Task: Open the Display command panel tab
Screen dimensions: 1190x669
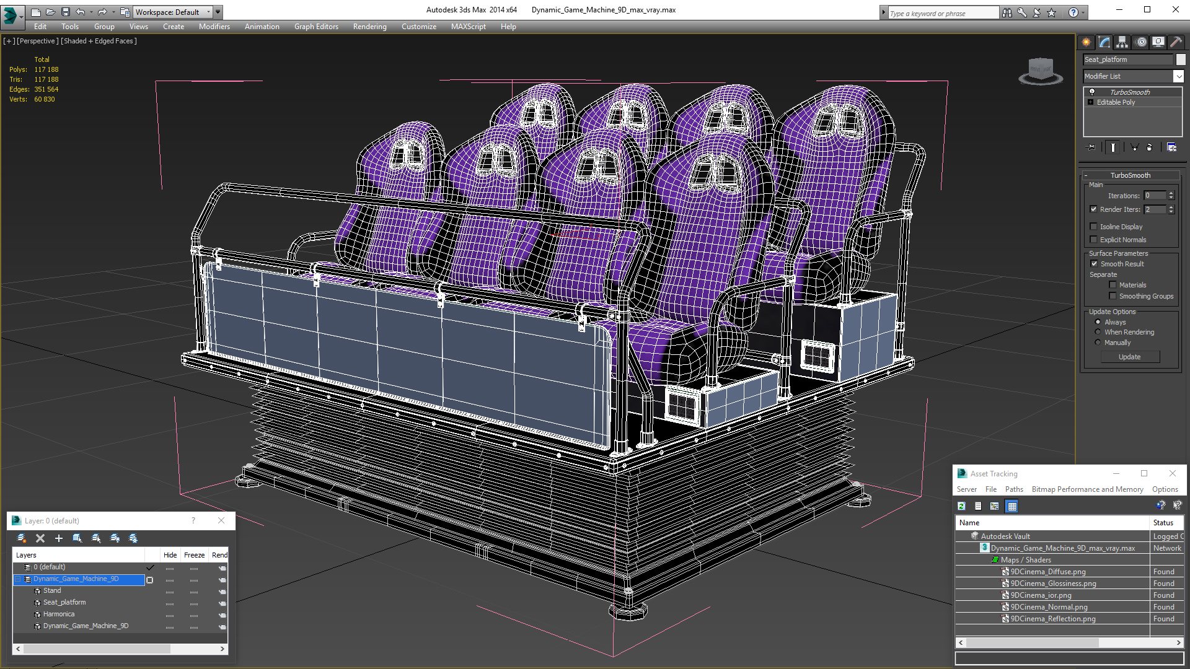Action: point(1158,42)
